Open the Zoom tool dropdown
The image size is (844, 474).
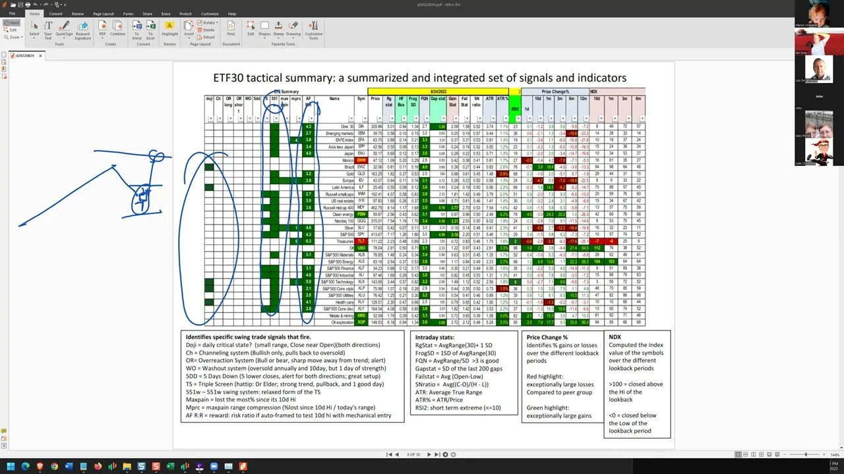coord(13,37)
